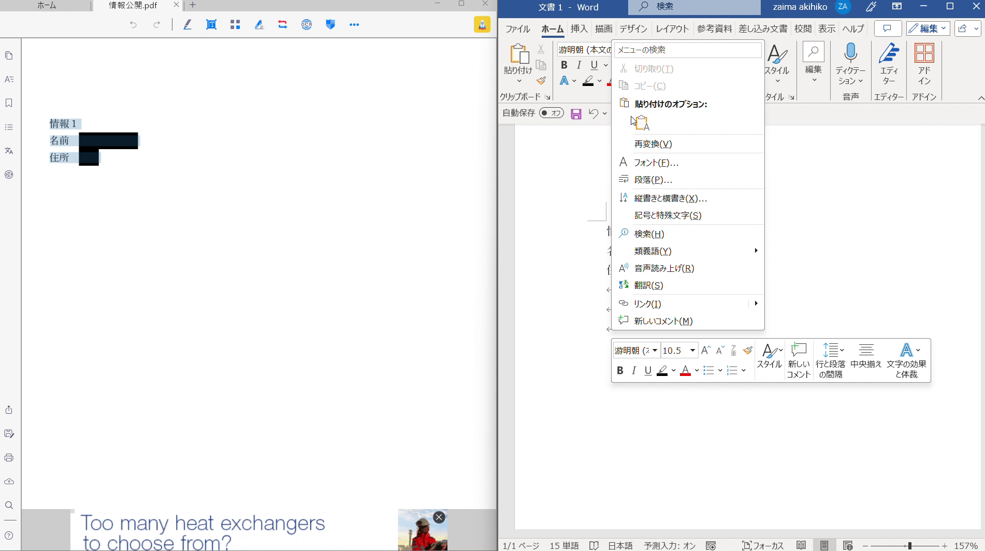This screenshot has width=985, height=551.
Task: Click the Dictation microphone icon
Action: [x=850, y=54]
